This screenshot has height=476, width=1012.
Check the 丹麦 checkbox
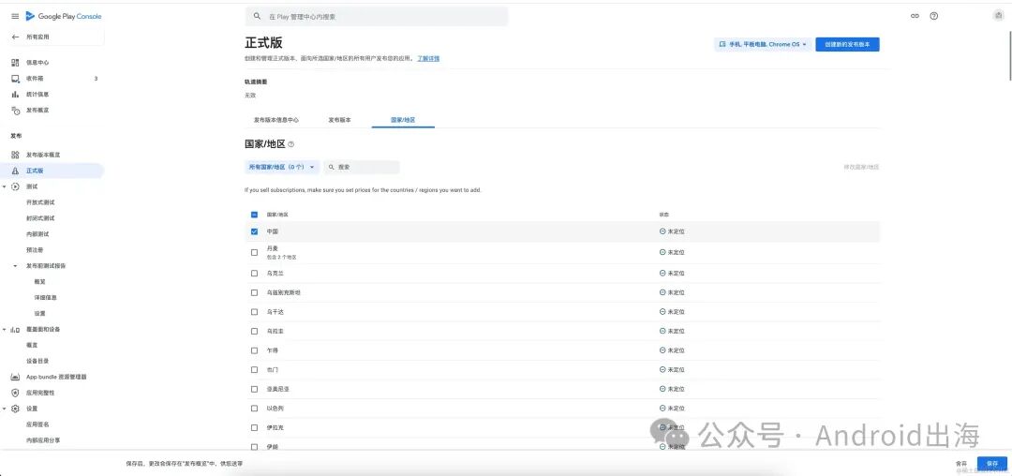pos(254,252)
